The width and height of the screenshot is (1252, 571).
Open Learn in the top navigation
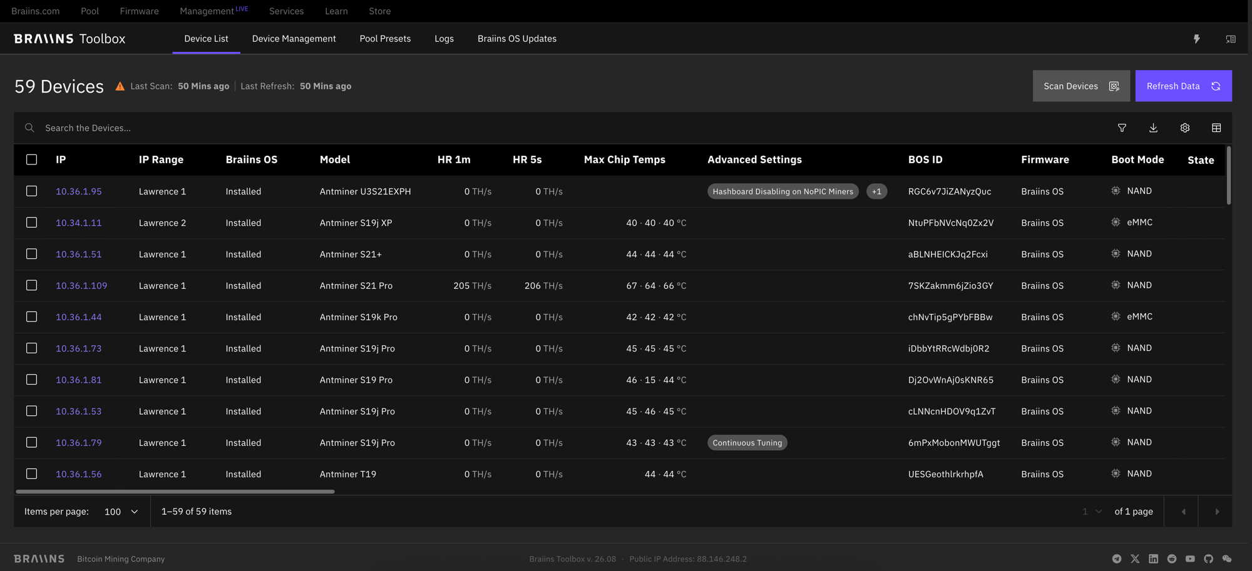(x=336, y=11)
